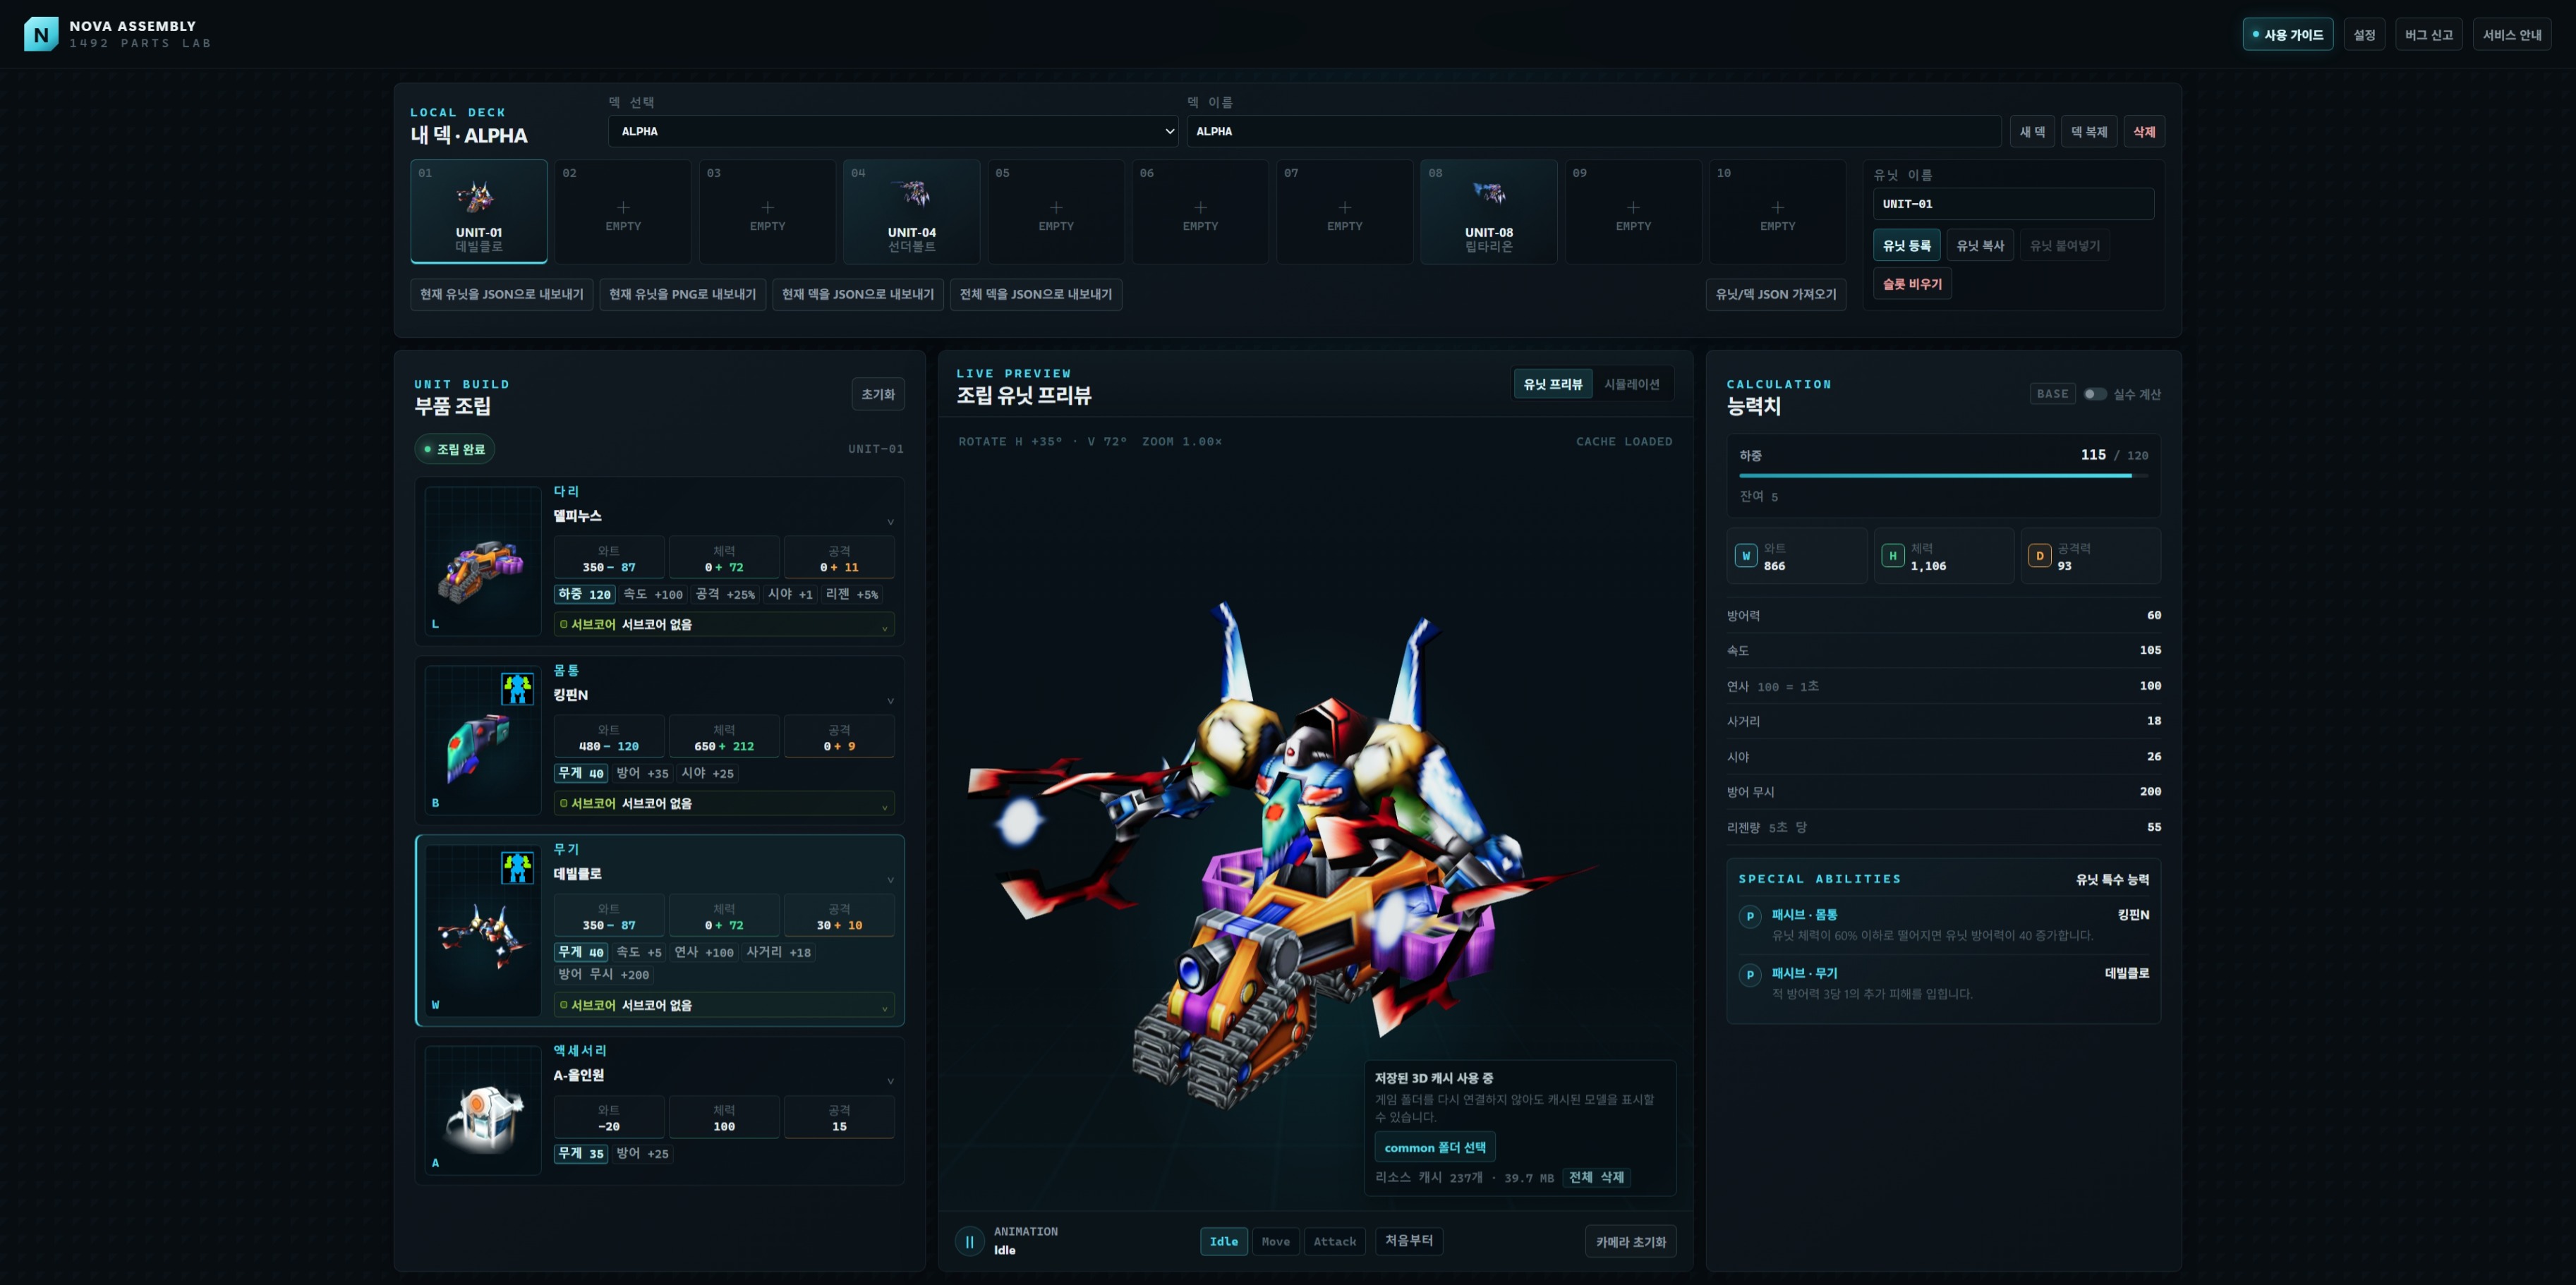
Task: Pause the animation with the pause icon
Action: [x=969, y=1241]
